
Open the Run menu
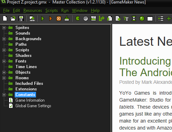(x=65, y=10)
